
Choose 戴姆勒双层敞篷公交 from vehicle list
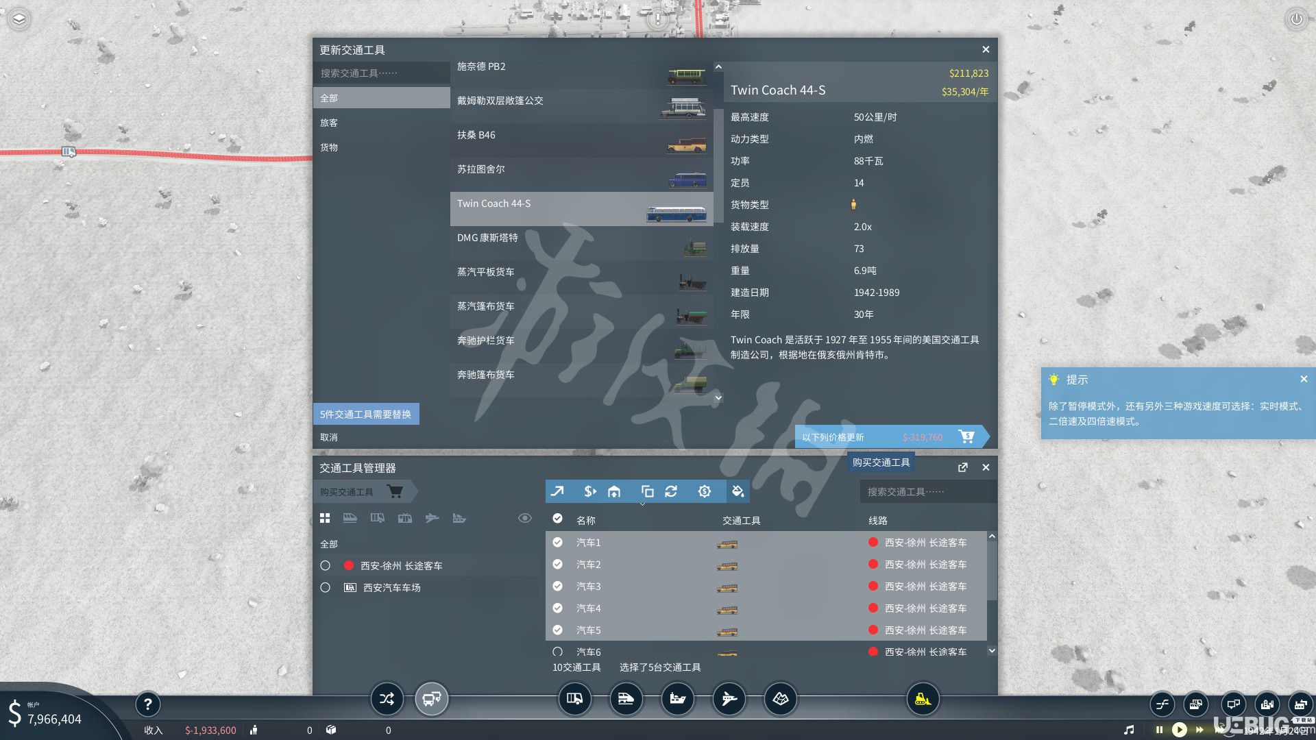point(581,106)
